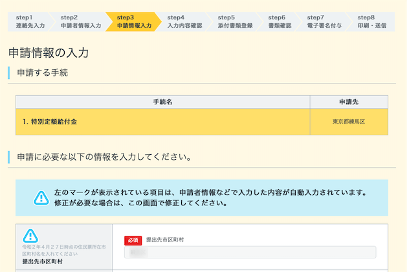Viewport: 407px width, 272px height.
Task: Select the active step3 申請情報入力 tab
Action: pos(134,21)
